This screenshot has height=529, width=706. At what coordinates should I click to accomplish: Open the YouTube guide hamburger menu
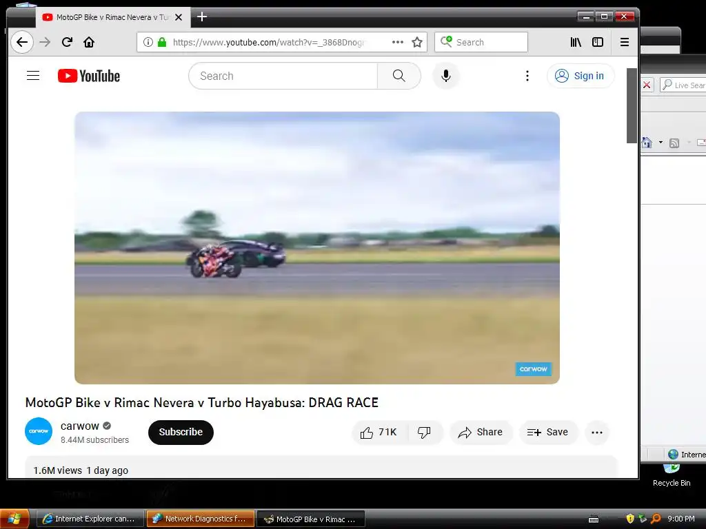(33, 76)
